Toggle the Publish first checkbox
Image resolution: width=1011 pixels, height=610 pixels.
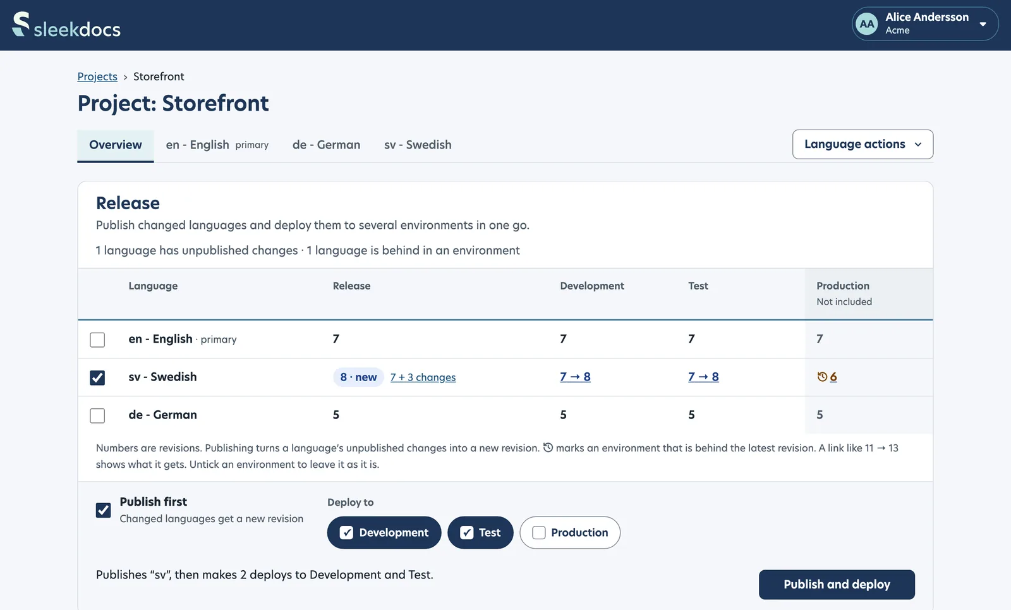[103, 509]
